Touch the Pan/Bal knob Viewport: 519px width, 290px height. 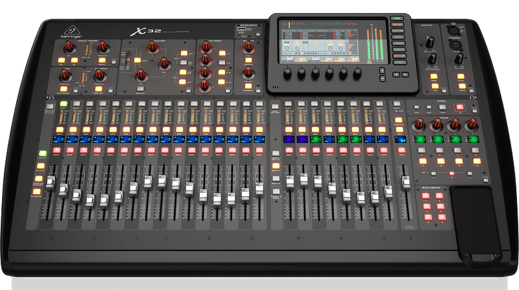(248, 73)
